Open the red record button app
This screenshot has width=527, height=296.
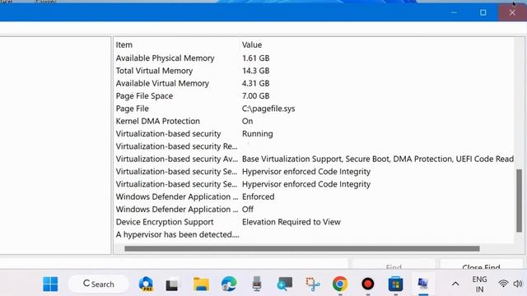[368, 284]
